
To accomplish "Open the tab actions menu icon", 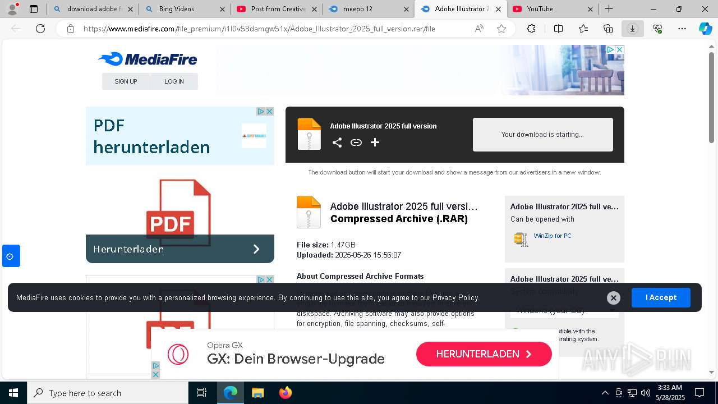I will [34, 9].
